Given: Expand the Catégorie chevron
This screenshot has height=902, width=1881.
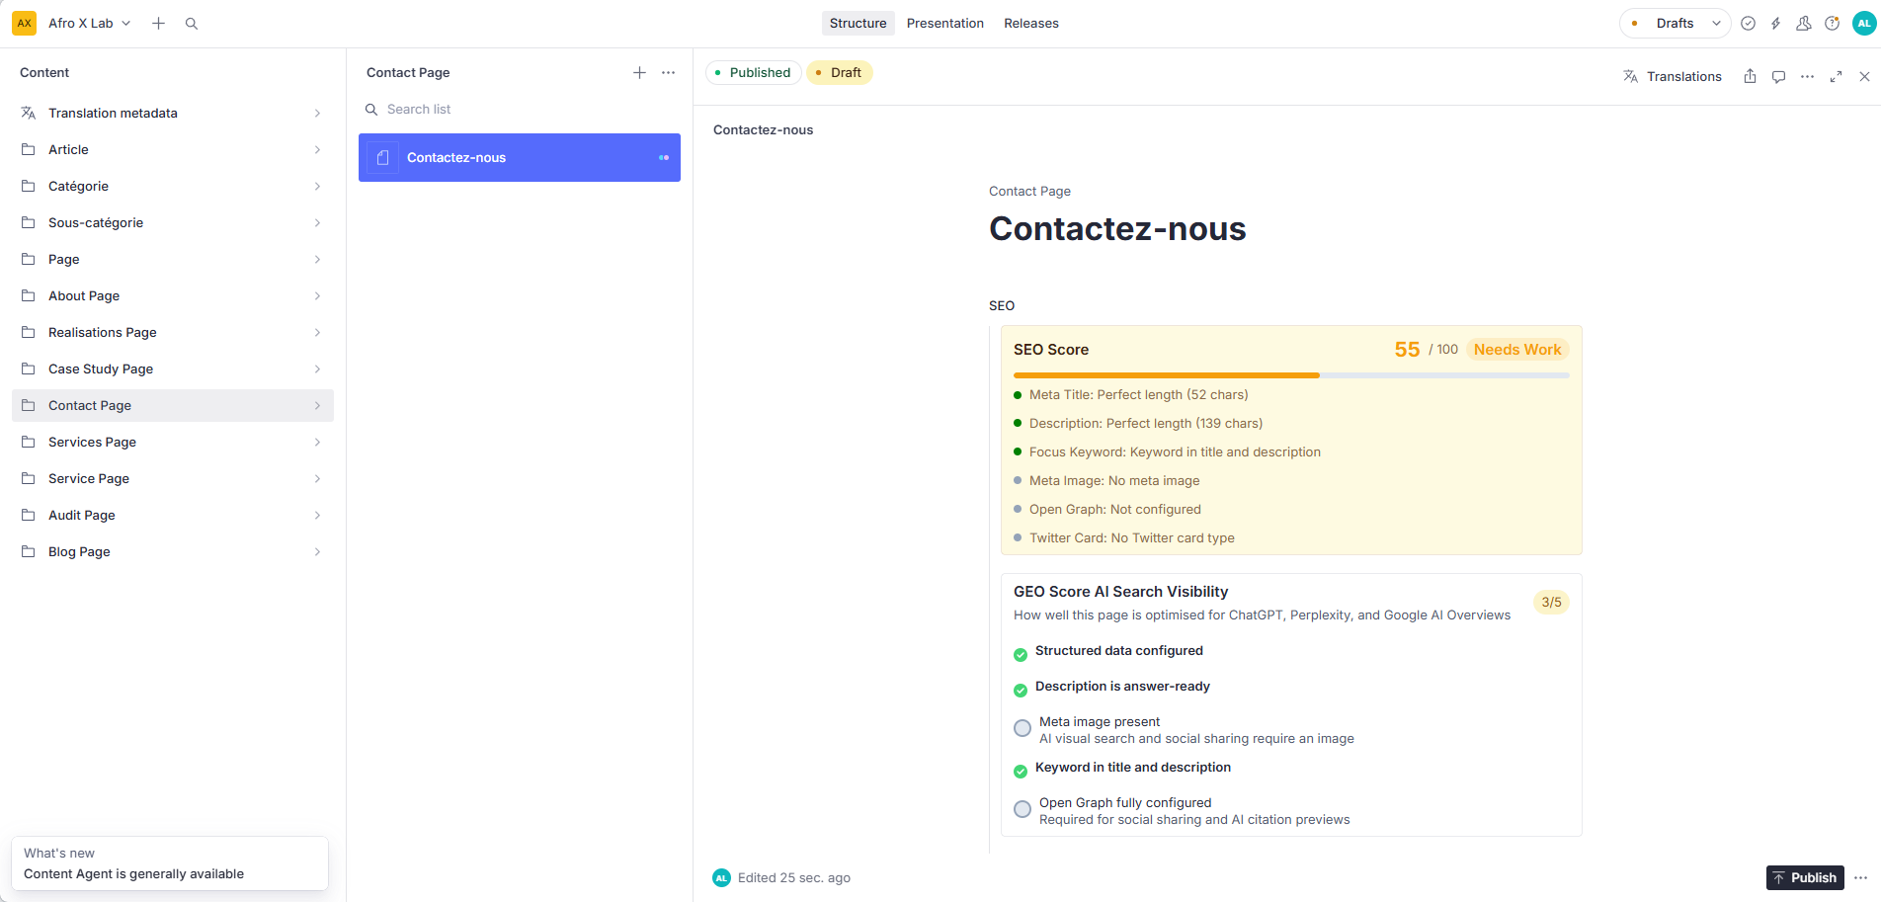Looking at the screenshot, I should (x=317, y=186).
